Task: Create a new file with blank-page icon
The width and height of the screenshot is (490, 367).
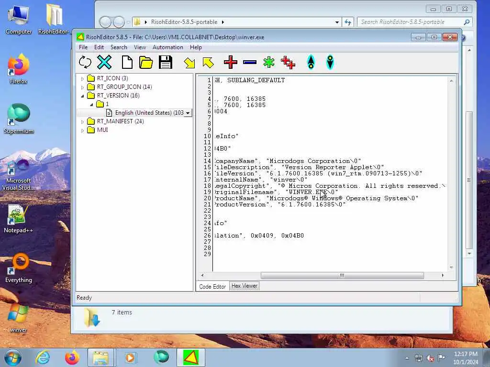Action: pos(127,62)
